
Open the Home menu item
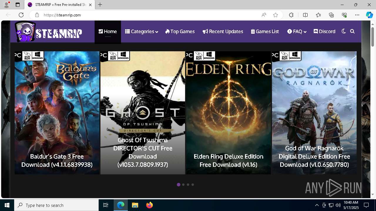click(x=108, y=31)
